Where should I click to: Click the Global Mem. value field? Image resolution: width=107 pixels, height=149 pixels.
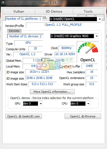click(49, 60)
